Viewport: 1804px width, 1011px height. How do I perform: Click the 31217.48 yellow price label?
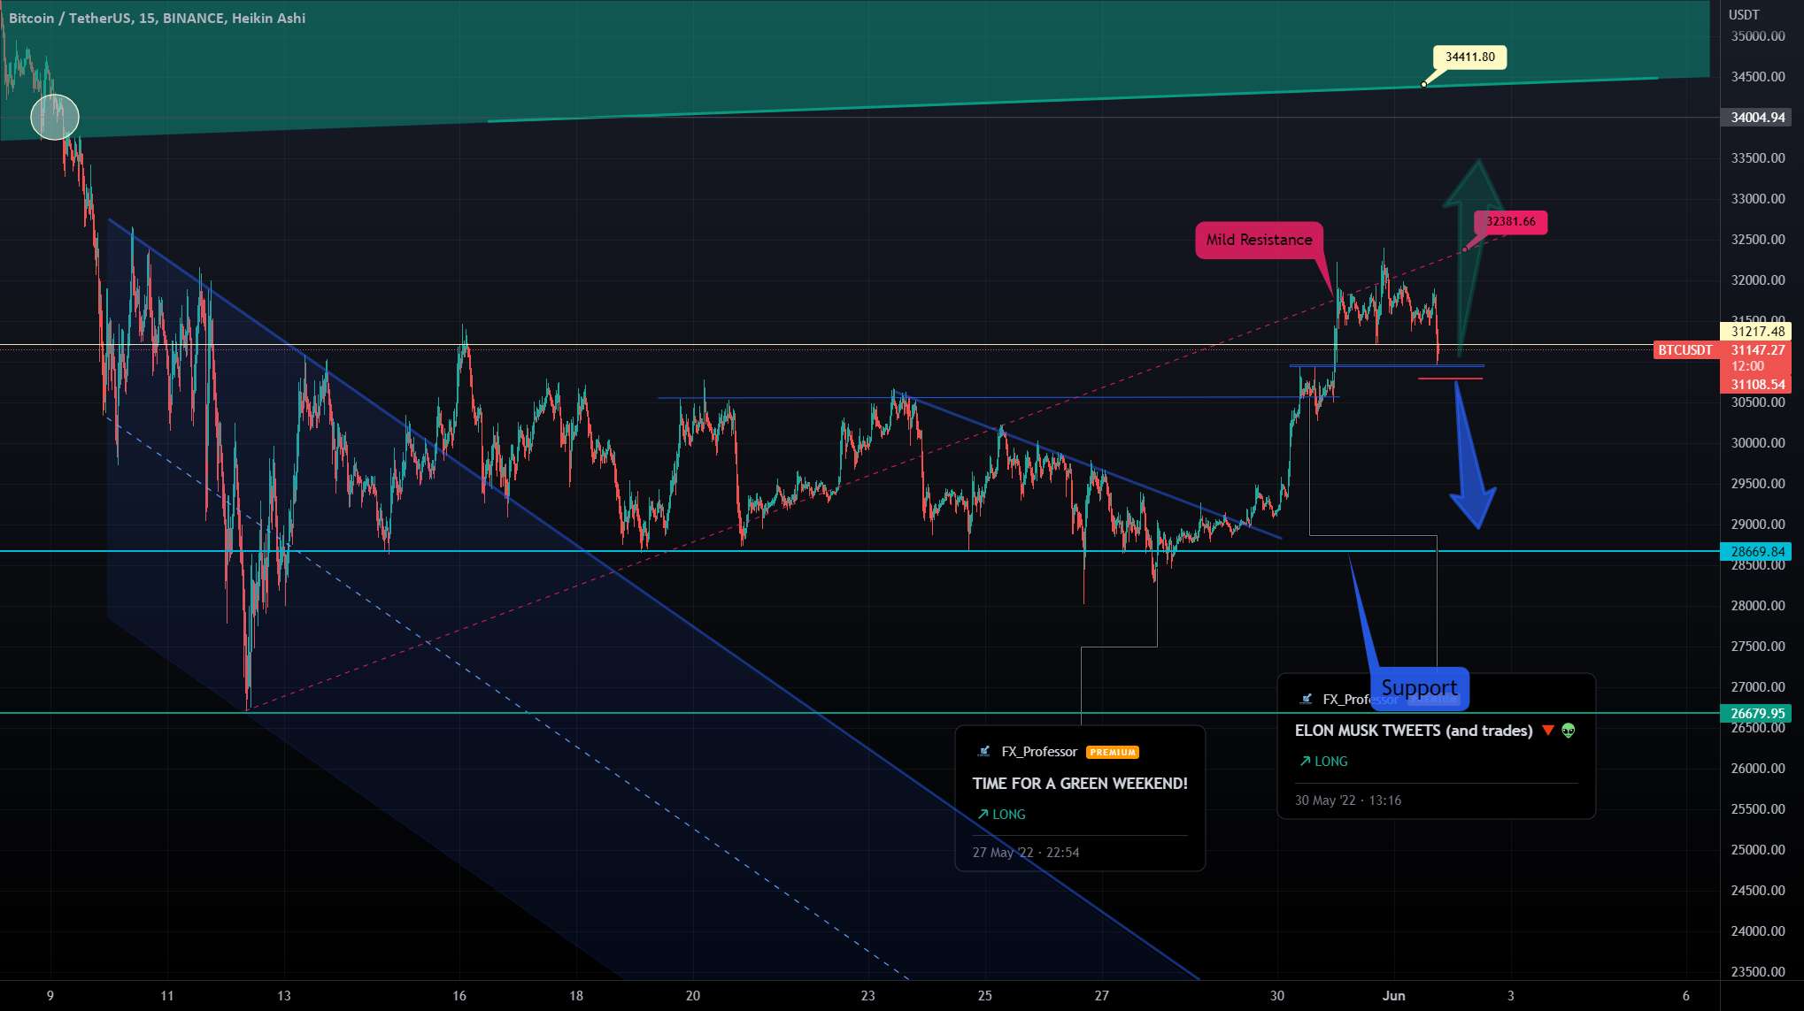(x=1757, y=332)
